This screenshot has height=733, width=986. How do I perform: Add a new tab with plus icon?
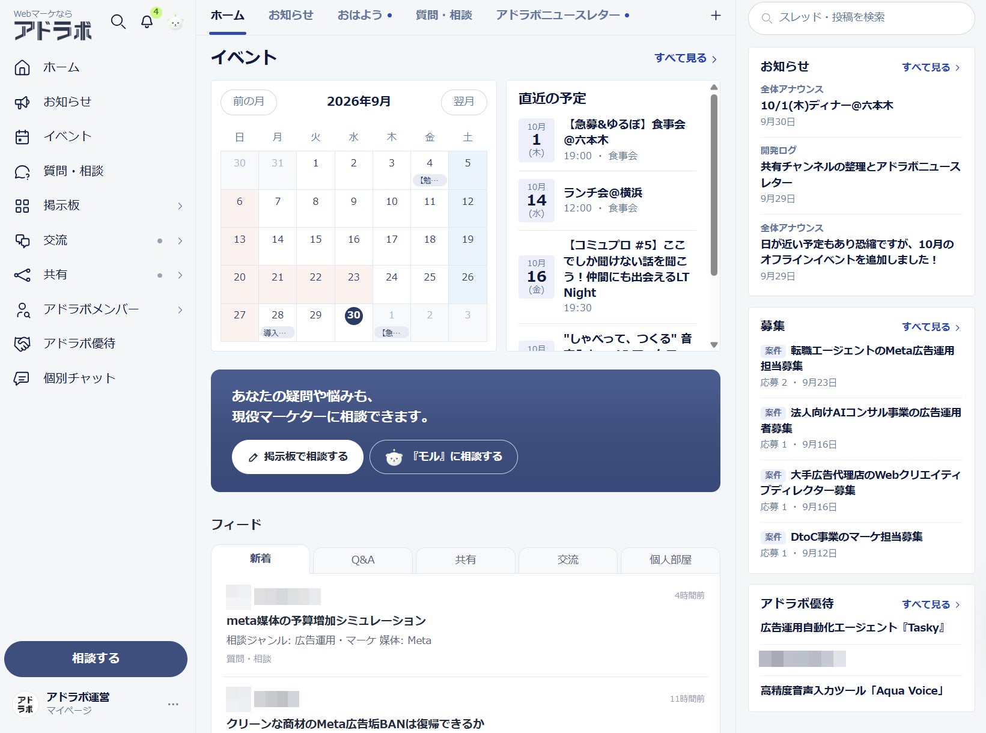716,16
